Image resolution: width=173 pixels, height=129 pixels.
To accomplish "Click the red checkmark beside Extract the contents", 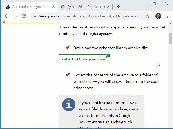I will tap(68, 74).
